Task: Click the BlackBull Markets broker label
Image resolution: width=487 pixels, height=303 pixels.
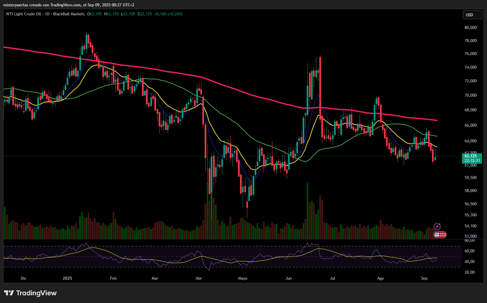Action: coord(69,14)
